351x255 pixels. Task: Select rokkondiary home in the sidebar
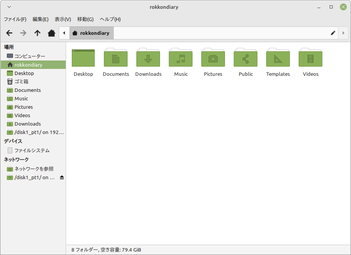tap(33, 65)
